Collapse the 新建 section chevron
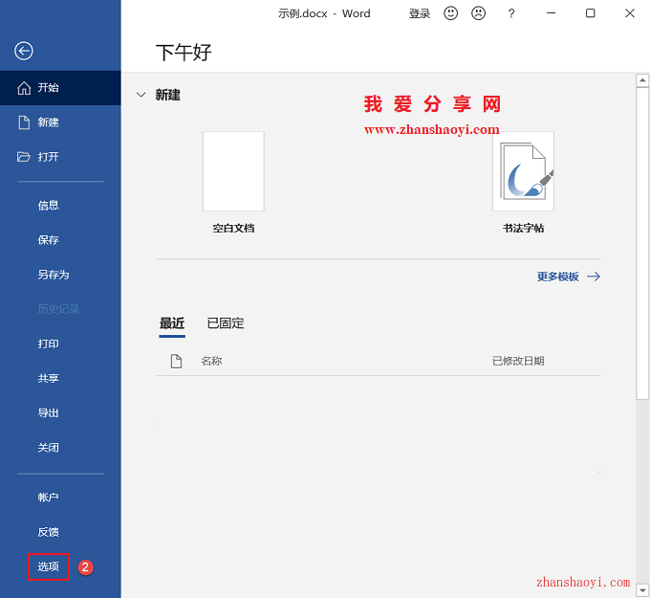The image size is (650, 598). tap(141, 95)
